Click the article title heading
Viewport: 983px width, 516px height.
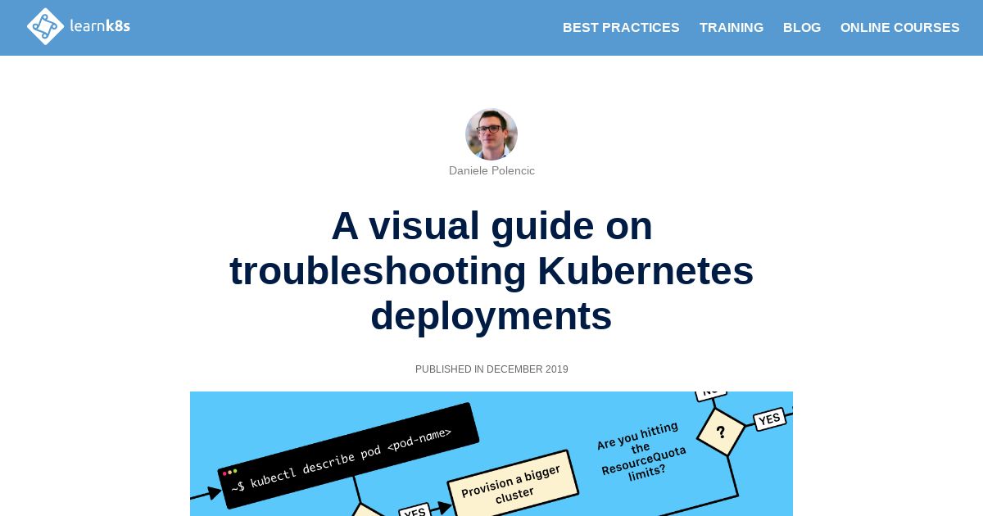[x=491, y=271]
